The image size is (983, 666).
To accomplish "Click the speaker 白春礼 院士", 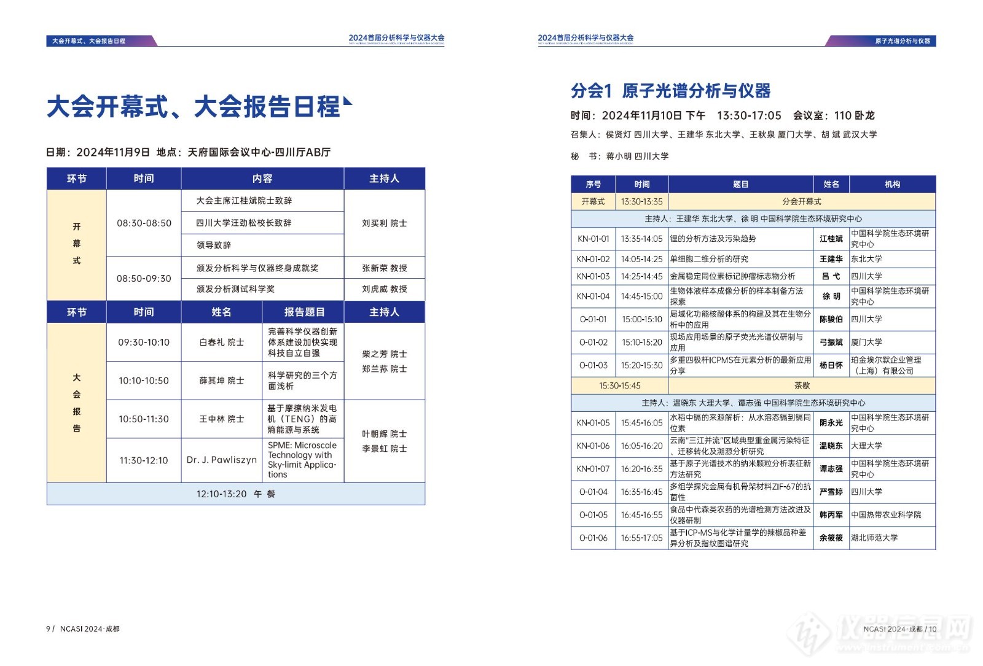I will tap(222, 343).
